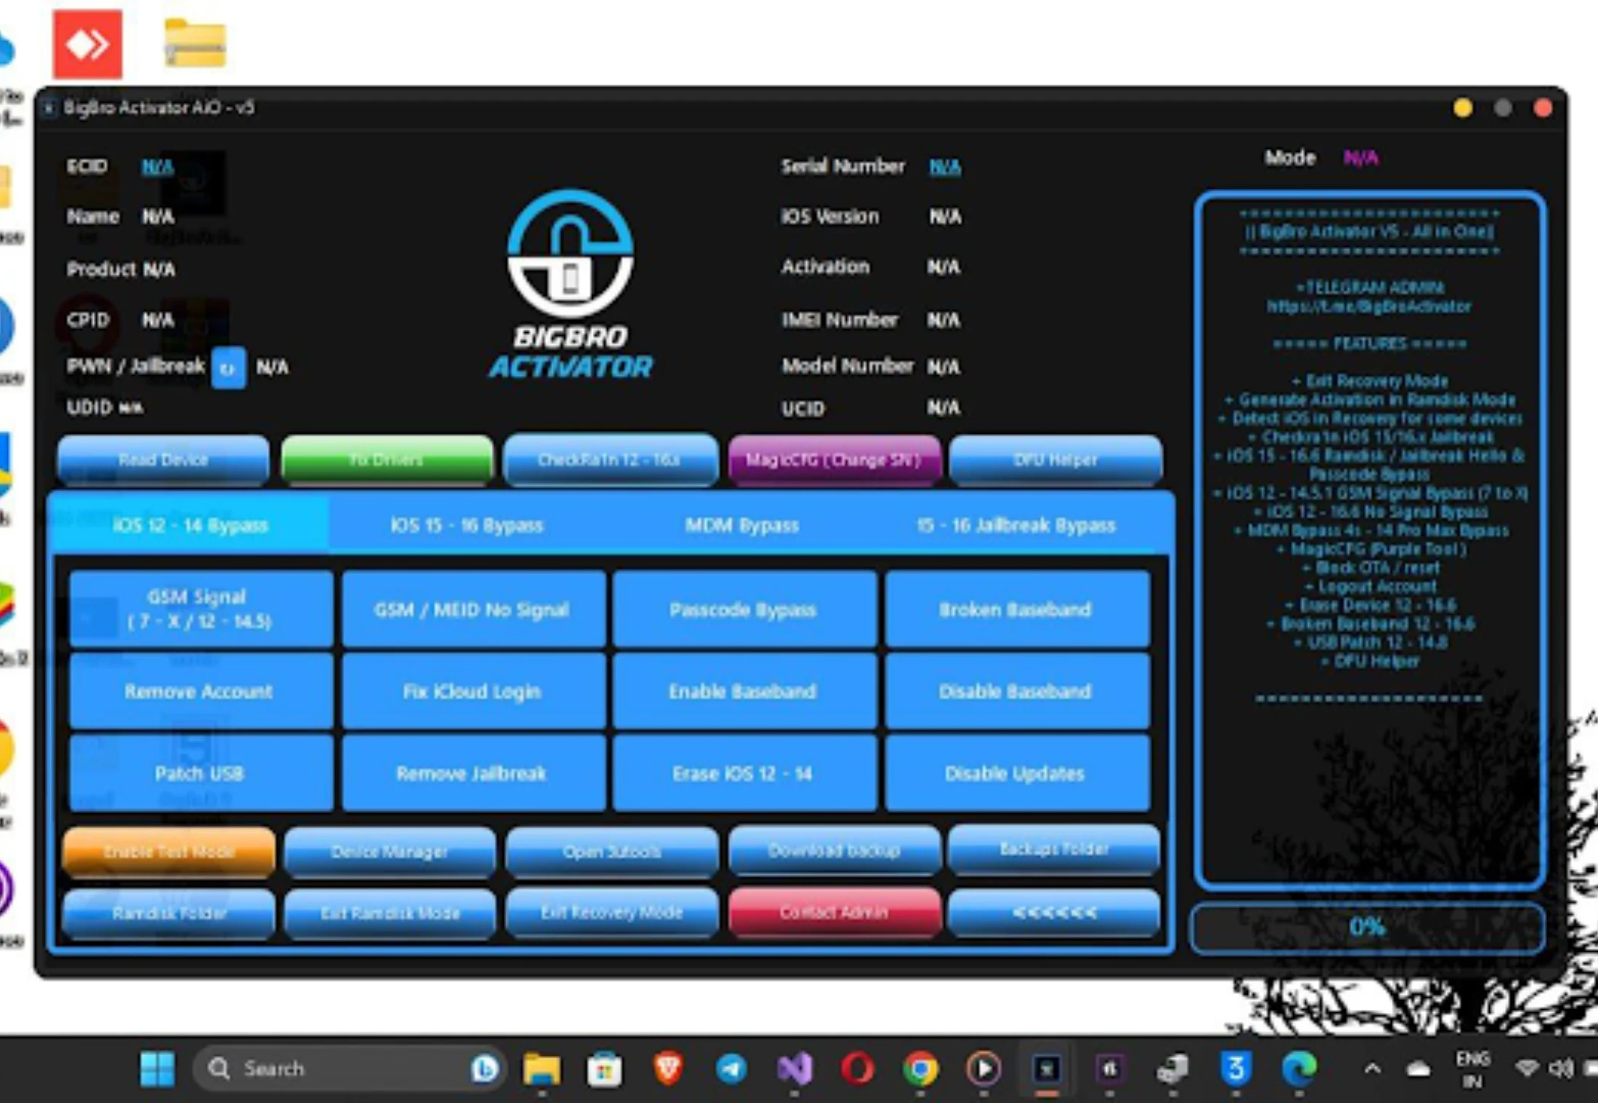Open the AnyDesk desktop icon
Screen dimensions: 1598x1103
pos(87,44)
